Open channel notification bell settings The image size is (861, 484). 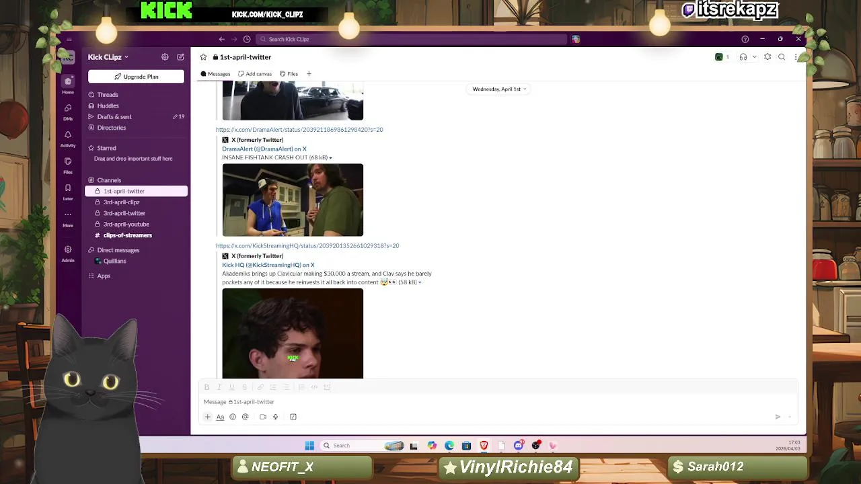[x=768, y=57]
